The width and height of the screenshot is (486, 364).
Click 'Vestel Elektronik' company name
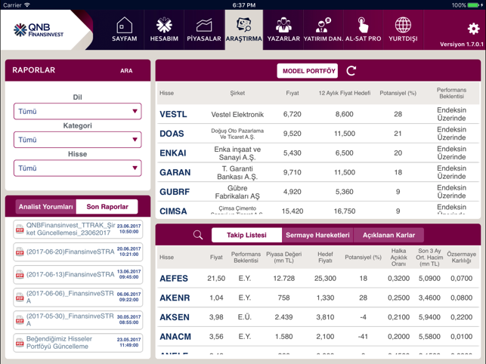[237, 114]
